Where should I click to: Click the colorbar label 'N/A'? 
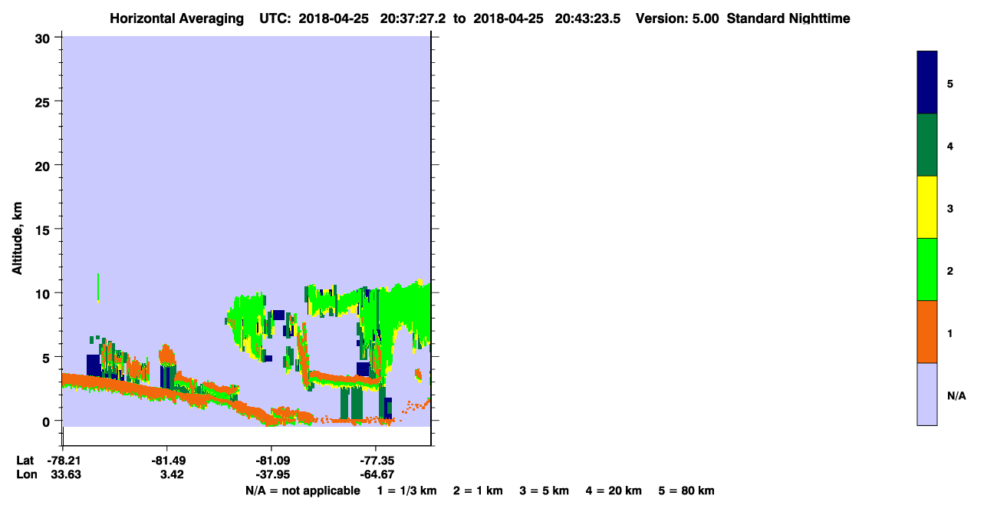[x=956, y=396]
